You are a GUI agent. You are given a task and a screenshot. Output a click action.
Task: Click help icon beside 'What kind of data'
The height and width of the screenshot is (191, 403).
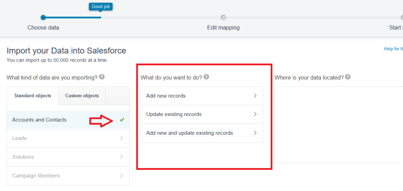(x=102, y=77)
